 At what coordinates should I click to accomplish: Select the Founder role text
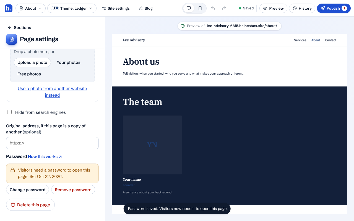[x=129, y=185]
